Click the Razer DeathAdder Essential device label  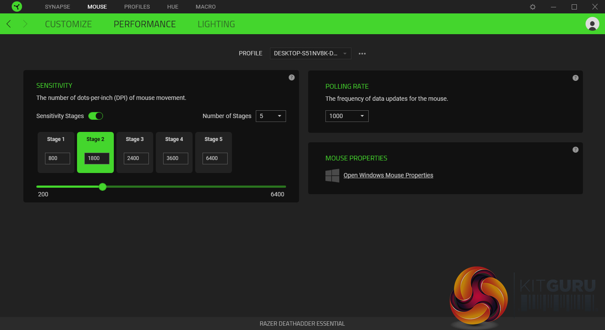[302, 324]
